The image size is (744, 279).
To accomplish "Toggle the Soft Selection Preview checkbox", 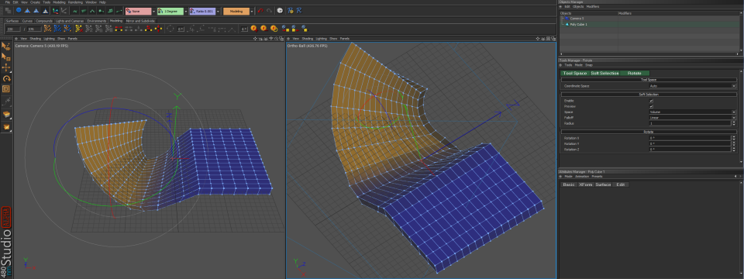I will click(x=651, y=106).
